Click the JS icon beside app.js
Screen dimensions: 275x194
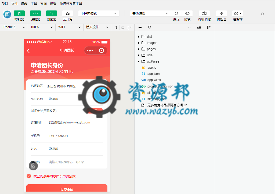[x=143, y=68]
